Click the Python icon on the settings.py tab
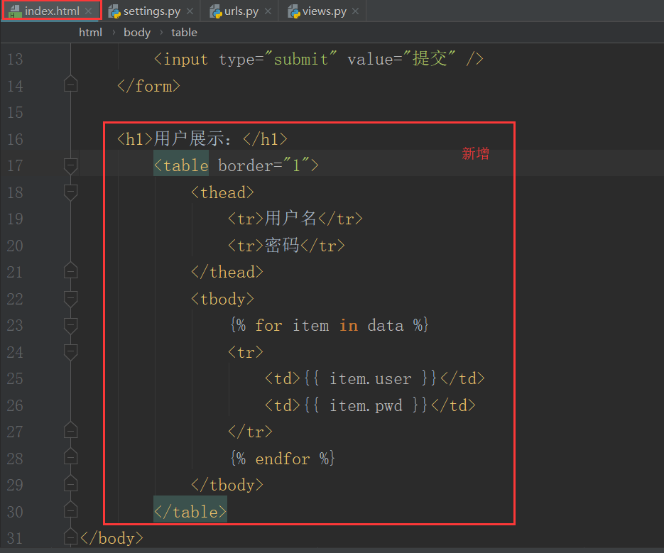The image size is (664, 553). (114, 11)
